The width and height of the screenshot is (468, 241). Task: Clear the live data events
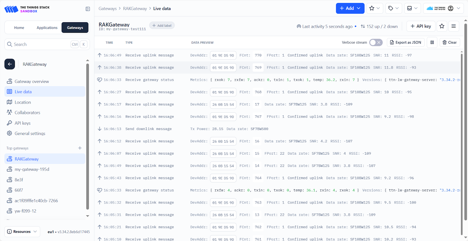tap(450, 42)
